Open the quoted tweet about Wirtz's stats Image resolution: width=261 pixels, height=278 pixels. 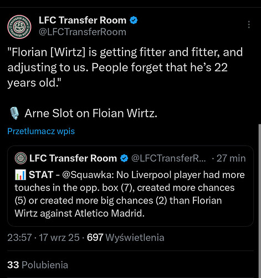coord(130,186)
